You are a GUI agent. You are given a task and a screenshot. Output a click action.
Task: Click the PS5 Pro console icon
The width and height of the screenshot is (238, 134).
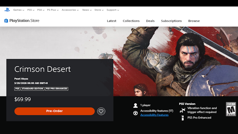click(183, 118)
